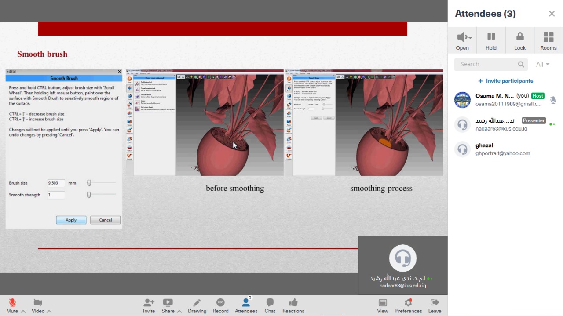Open the All attendees filter dropdown

(543, 64)
